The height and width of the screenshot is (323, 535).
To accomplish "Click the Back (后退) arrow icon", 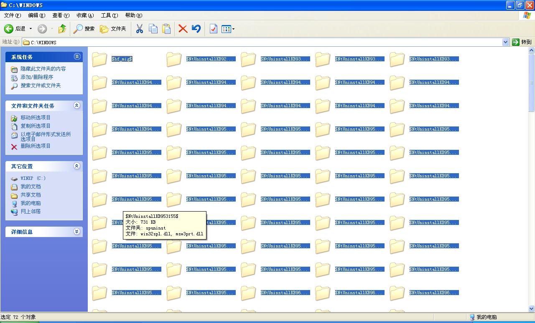I will pyautogui.click(x=9, y=29).
